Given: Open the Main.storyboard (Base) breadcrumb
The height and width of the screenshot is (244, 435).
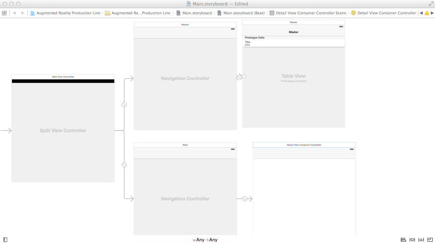Looking at the screenshot, I should (244, 13).
